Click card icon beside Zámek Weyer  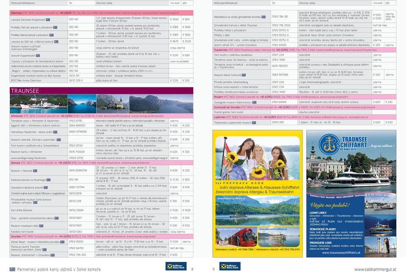pyautogui.click(x=62, y=242)
